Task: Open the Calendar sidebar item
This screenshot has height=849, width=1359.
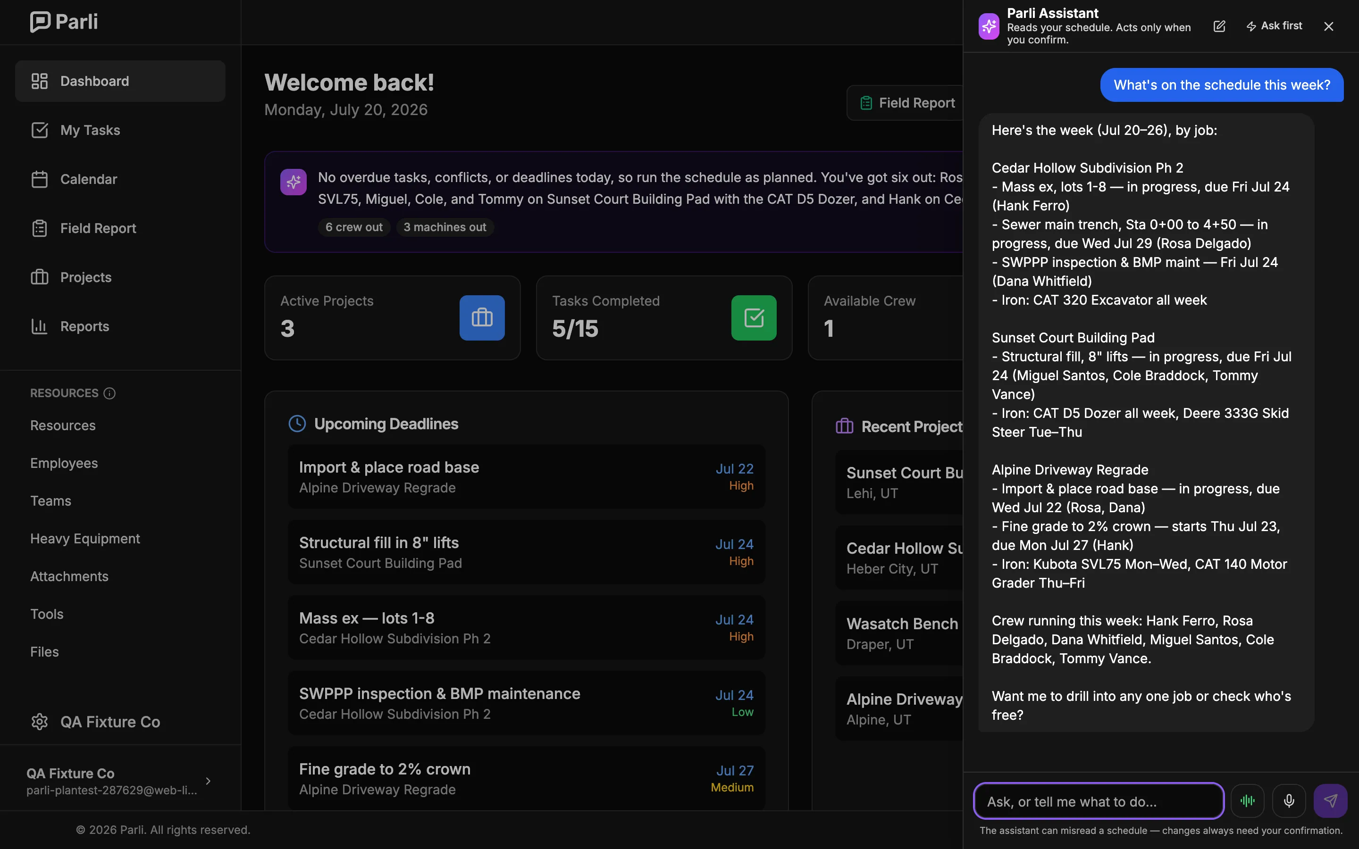Action: (x=120, y=179)
